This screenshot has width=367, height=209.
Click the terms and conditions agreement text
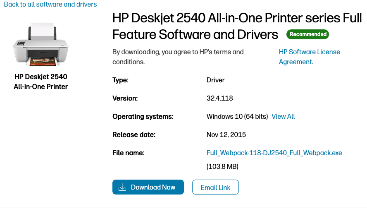point(178,57)
